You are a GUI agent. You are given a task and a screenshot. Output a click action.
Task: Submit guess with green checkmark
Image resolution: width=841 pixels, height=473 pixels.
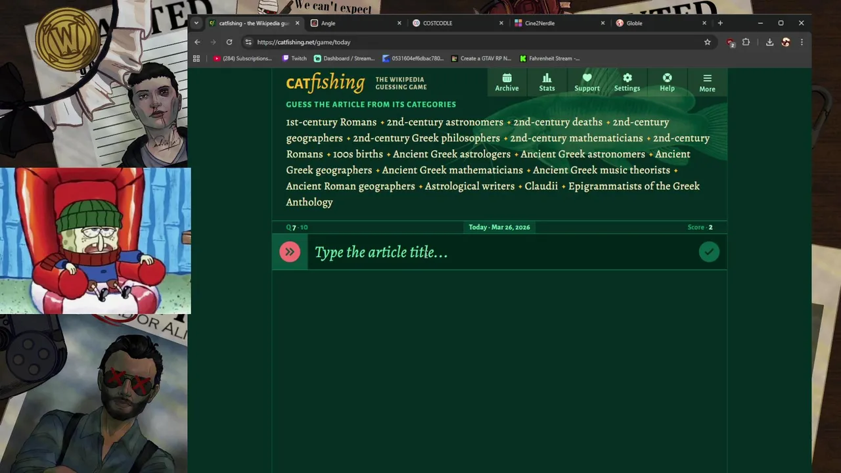pos(709,252)
